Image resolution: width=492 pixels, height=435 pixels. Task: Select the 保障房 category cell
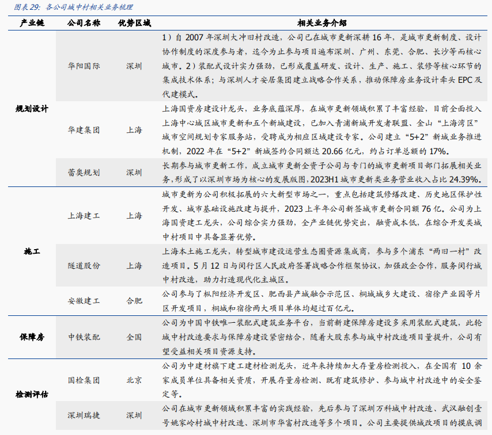point(32,337)
